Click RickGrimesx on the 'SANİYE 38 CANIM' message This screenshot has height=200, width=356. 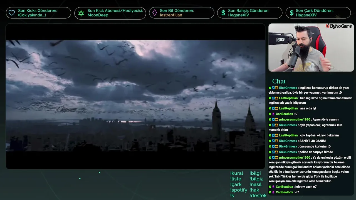(x=288, y=141)
